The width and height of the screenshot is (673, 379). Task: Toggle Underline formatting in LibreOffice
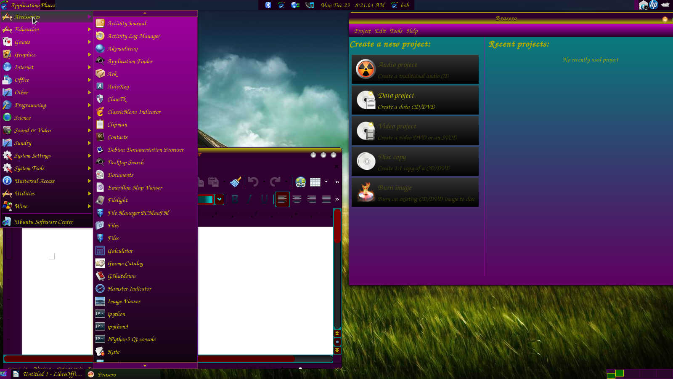264,199
